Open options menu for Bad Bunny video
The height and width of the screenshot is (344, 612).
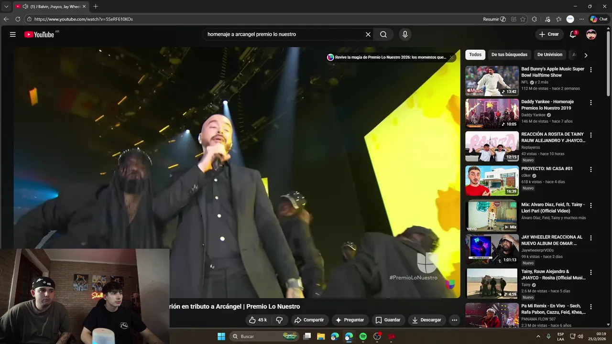[591, 70]
